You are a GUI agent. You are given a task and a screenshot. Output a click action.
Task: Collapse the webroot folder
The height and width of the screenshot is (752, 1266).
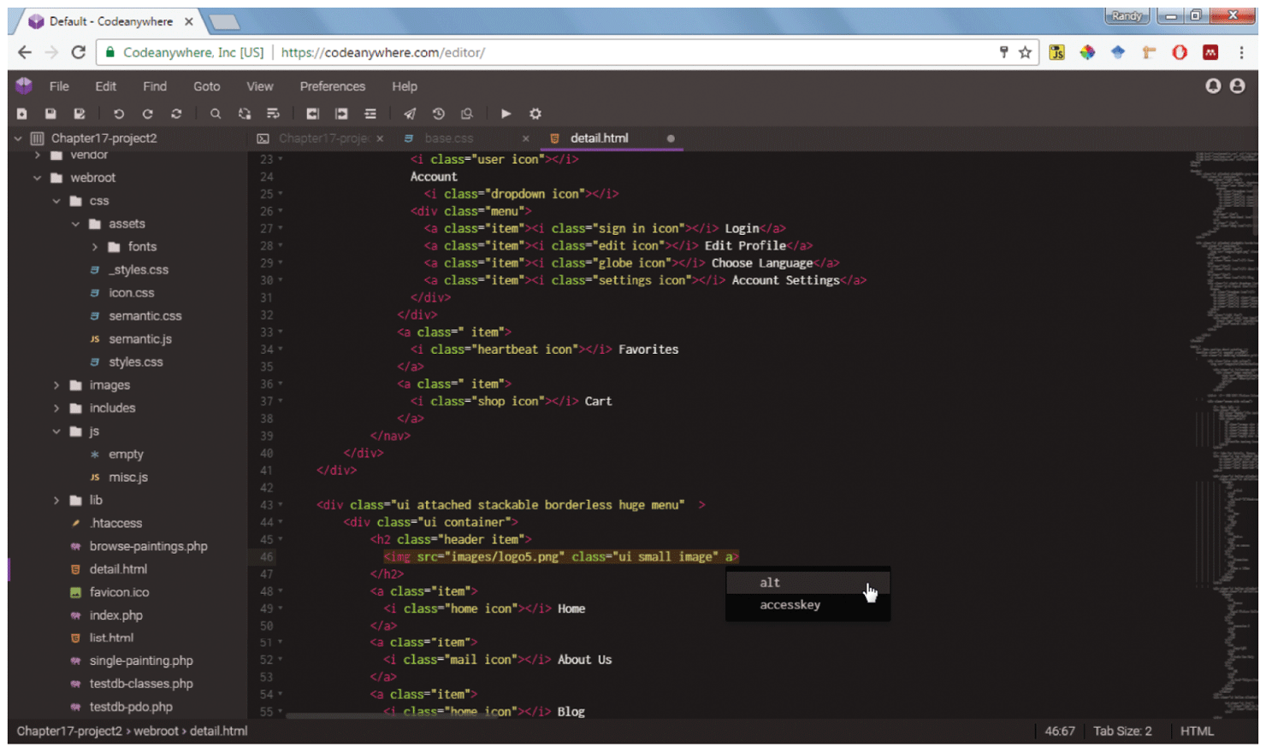pyautogui.click(x=37, y=178)
